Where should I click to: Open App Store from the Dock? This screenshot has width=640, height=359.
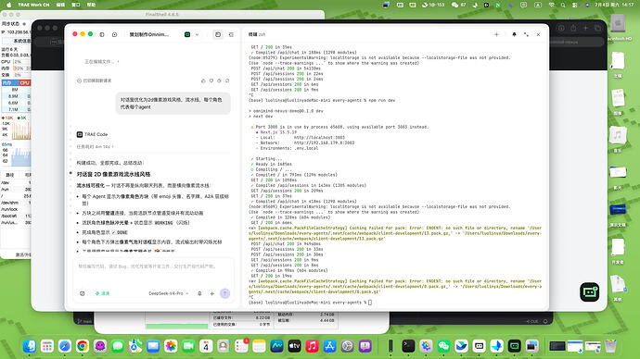pyautogui.click(x=329, y=346)
